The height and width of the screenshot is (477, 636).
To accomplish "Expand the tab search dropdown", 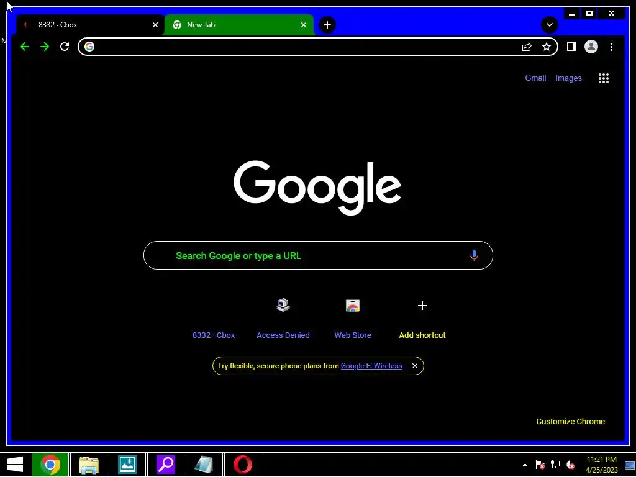I will click(x=550, y=25).
